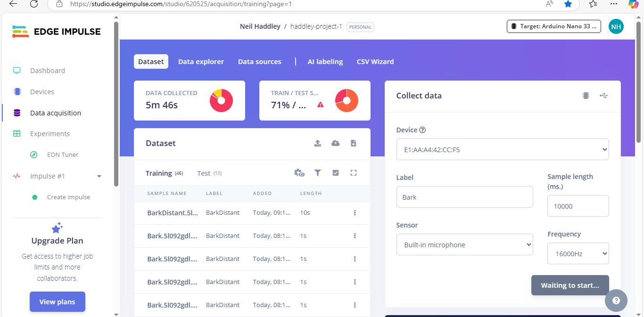The width and height of the screenshot is (644, 317).
Task: Open the Target Arduino Nano 33 selector
Action: [554, 26]
